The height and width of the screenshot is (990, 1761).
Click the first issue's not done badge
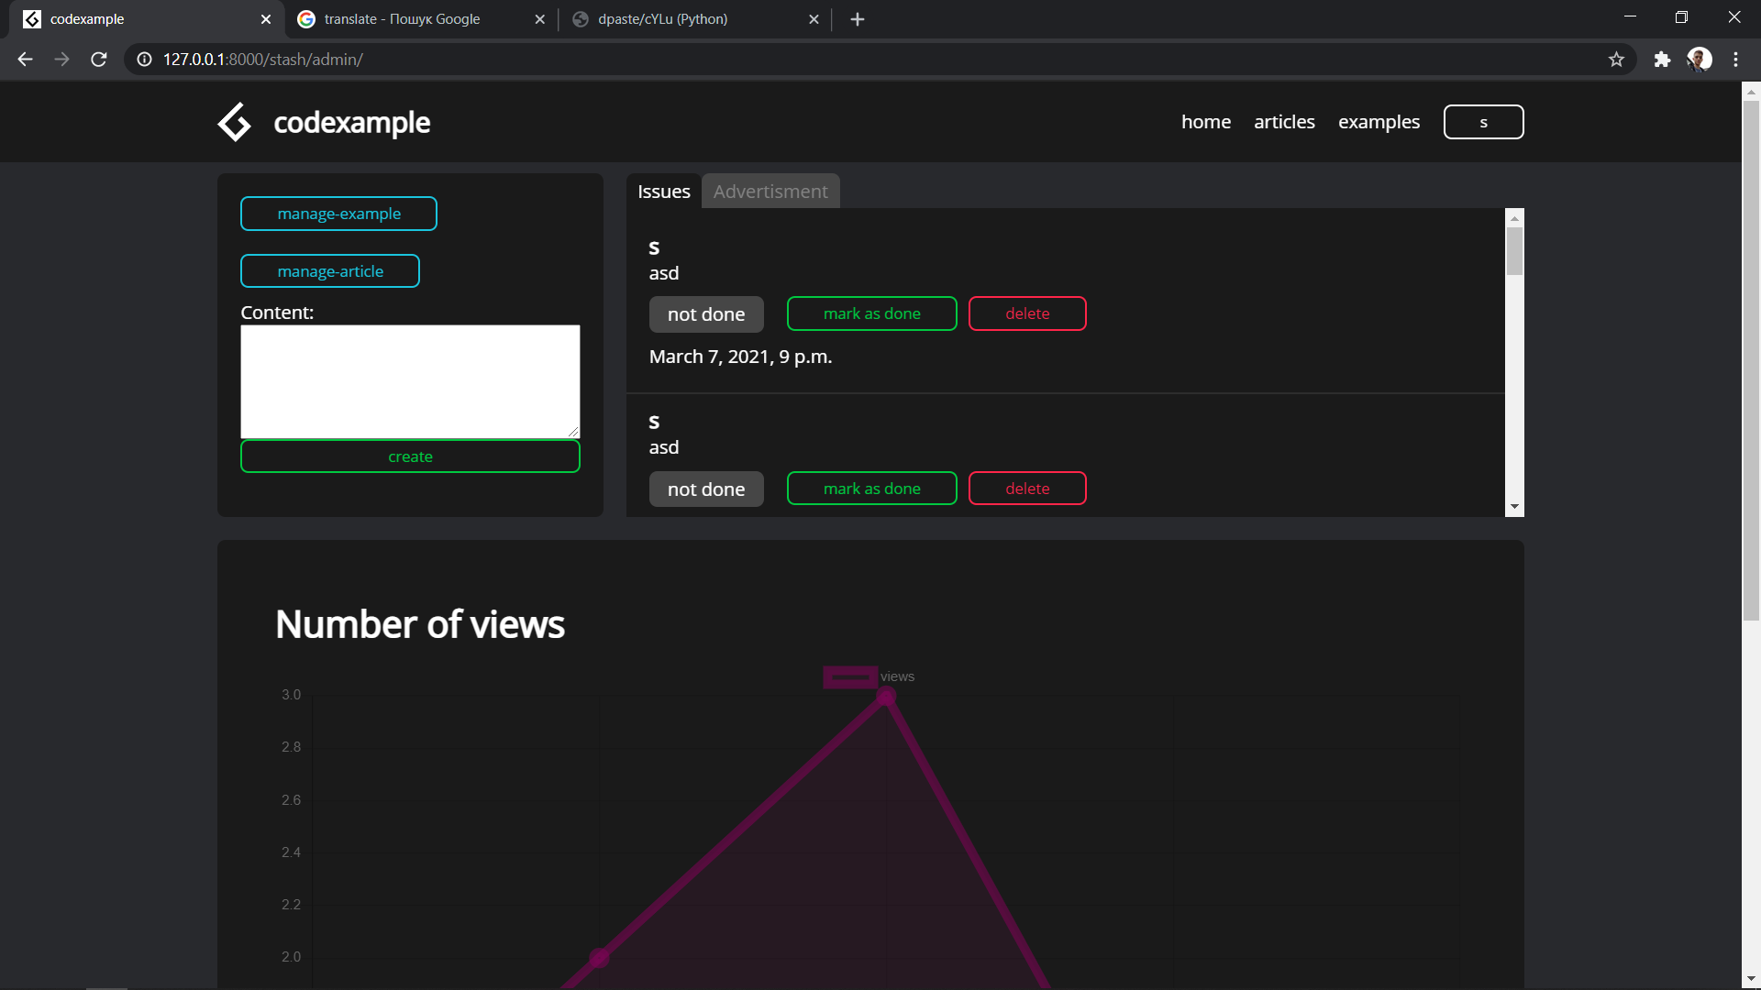pos(706,314)
